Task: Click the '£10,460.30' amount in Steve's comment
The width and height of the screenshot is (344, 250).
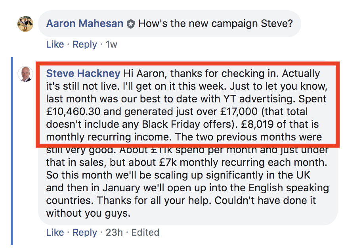Action: click(x=73, y=112)
